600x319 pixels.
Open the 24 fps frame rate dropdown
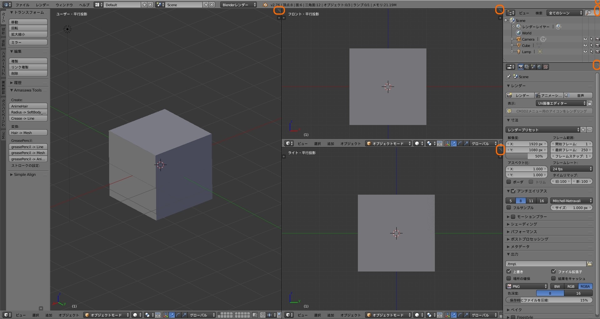click(572, 169)
